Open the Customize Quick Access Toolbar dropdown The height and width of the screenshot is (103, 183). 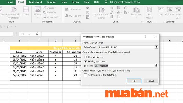coord(16,27)
